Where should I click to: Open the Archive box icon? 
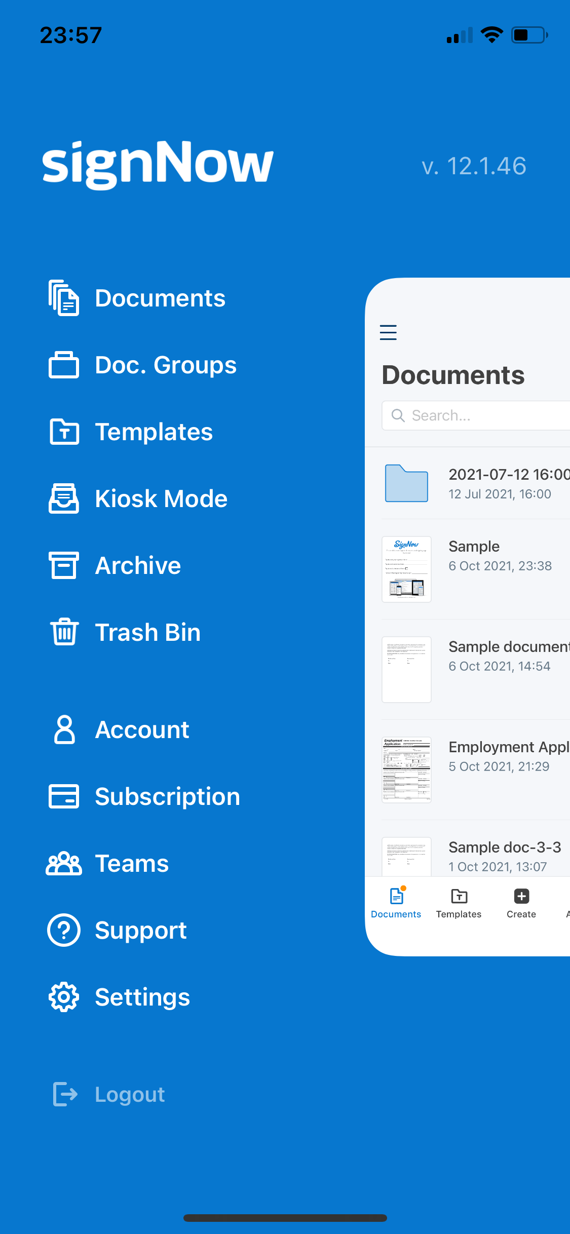click(x=64, y=565)
